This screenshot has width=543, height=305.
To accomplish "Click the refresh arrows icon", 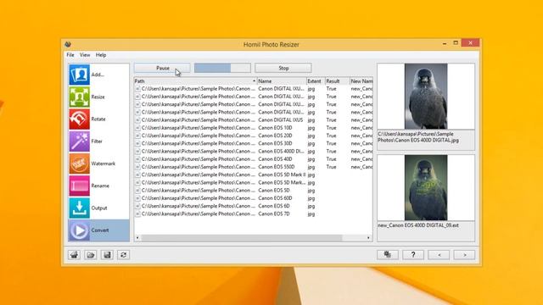I will [x=123, y=255].
